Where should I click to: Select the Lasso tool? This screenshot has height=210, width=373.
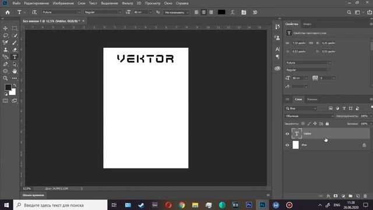point(5,36)
